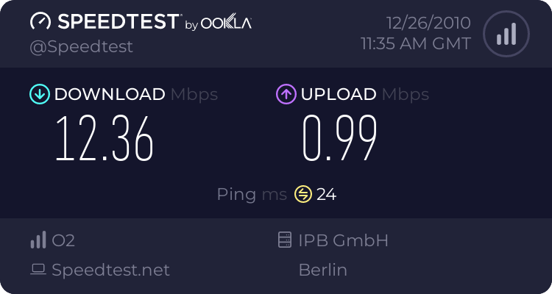
Task: Click the IPB GmbH server name
Action: (343, 240)
